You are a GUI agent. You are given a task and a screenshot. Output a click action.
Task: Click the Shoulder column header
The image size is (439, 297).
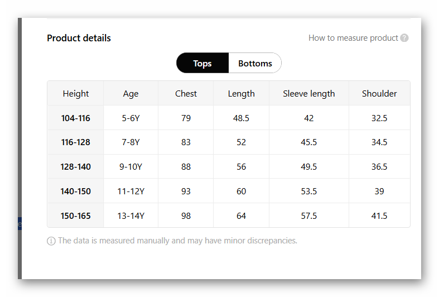point(379,93)
